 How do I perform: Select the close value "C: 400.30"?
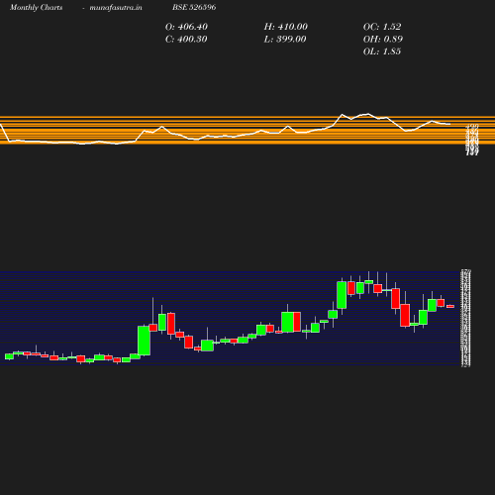(x=186, y=40)
